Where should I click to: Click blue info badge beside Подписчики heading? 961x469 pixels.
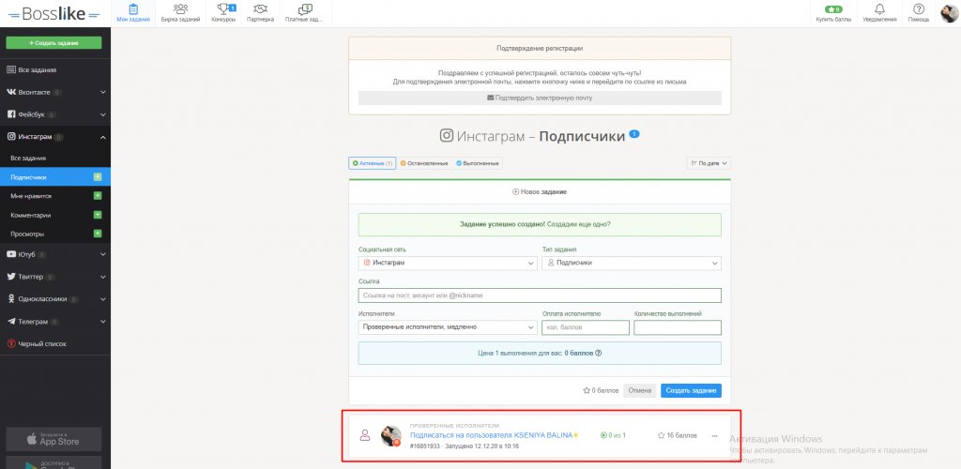(634, 133)
